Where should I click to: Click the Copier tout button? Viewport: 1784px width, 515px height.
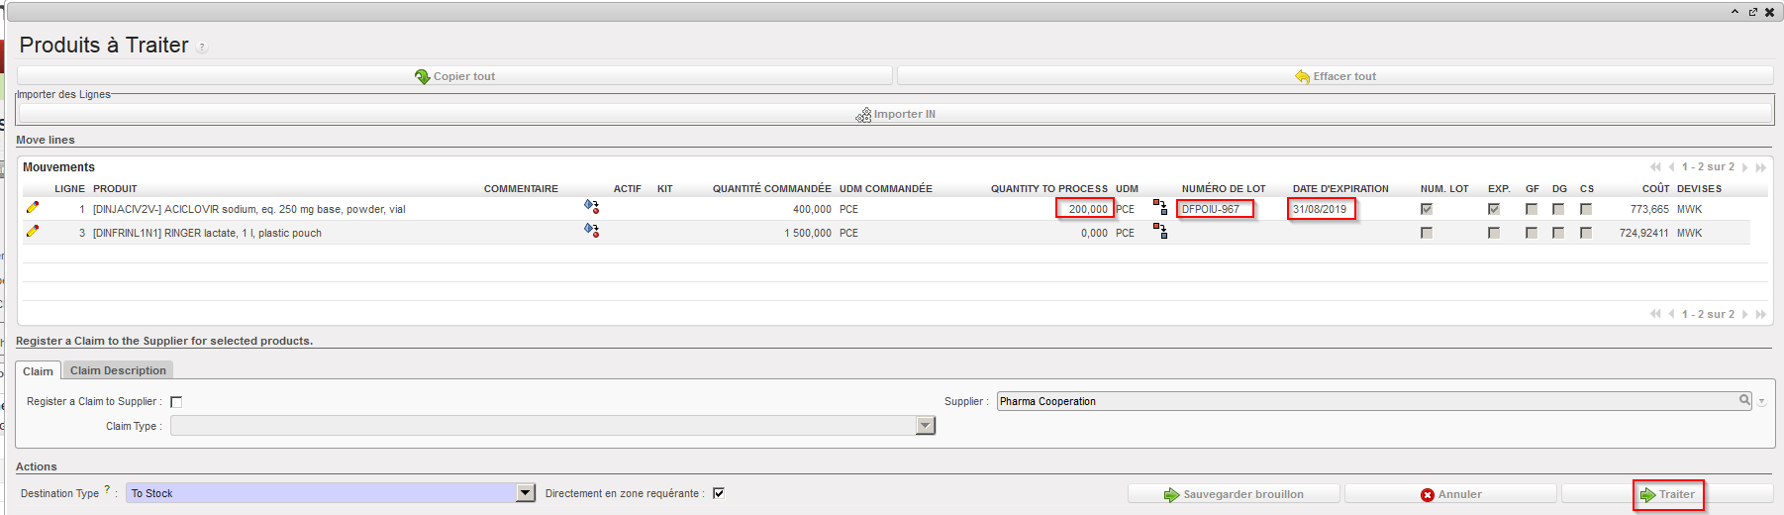(454, 76)
